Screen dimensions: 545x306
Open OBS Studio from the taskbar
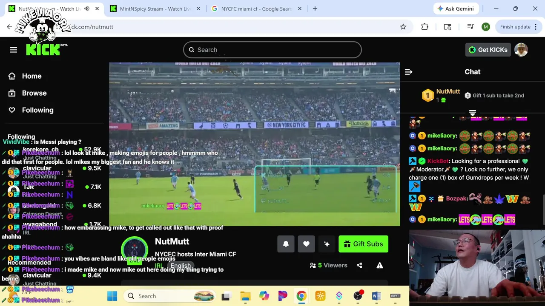point(358,296)
